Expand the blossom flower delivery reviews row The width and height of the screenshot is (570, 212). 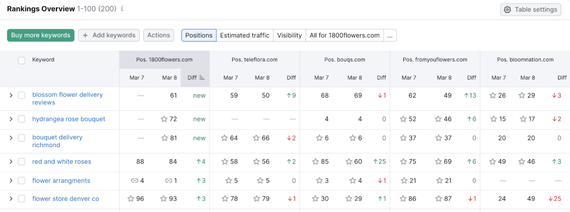pos(11,95)
